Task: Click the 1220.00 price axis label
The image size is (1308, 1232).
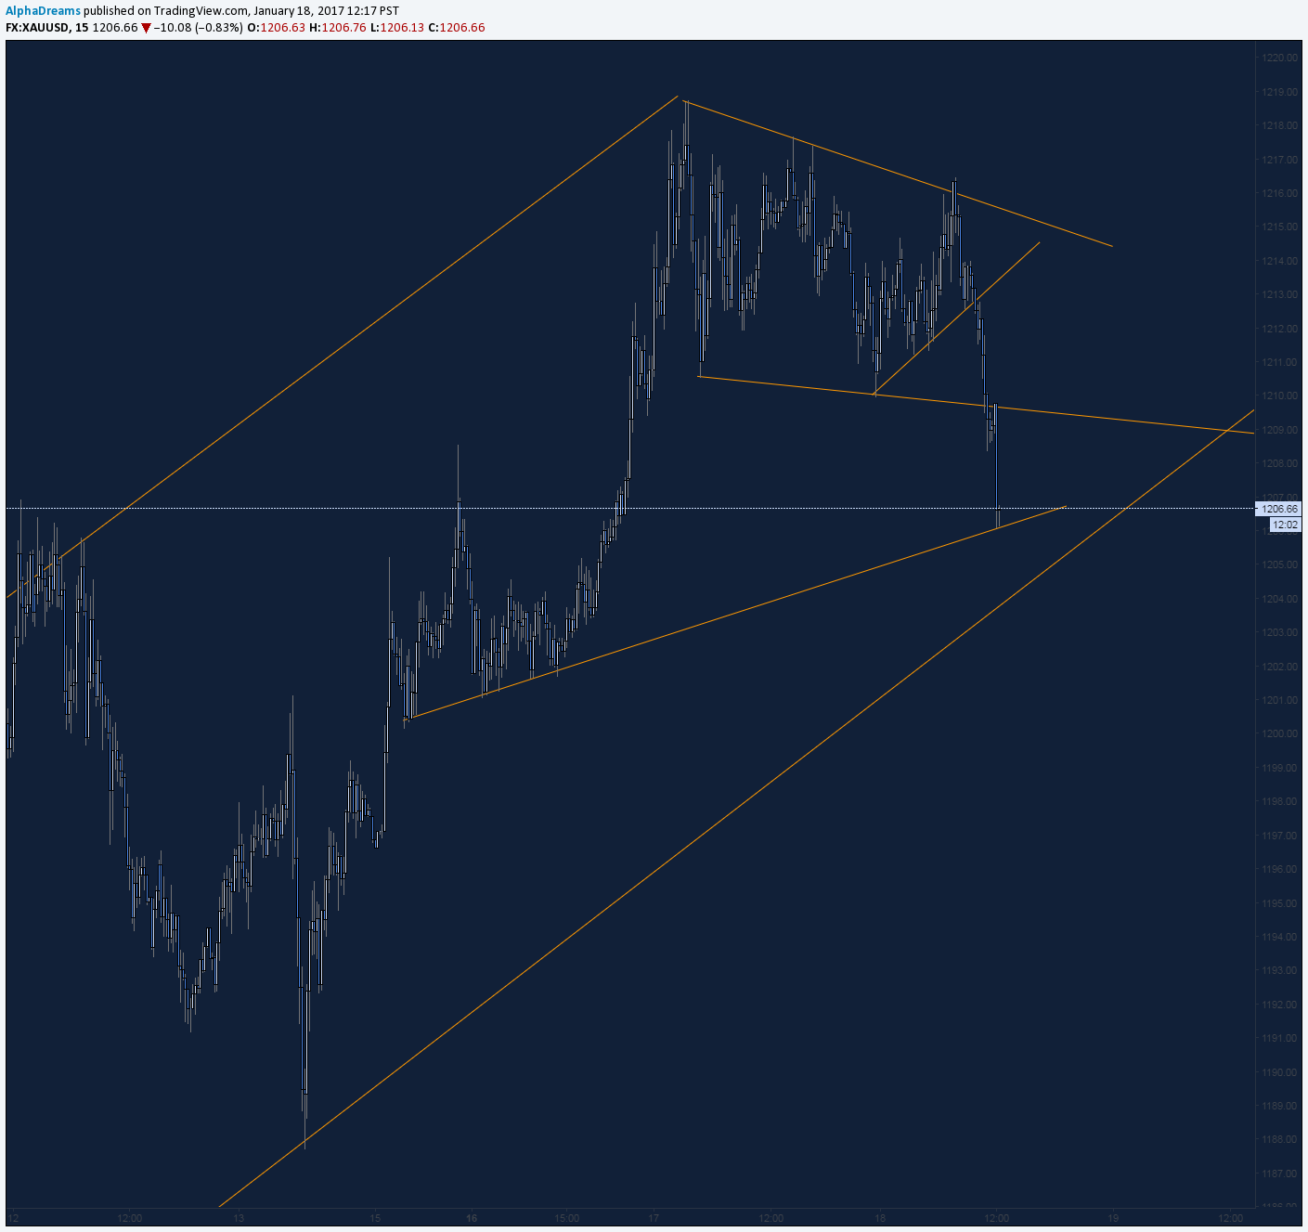Action: [1280, 58]
